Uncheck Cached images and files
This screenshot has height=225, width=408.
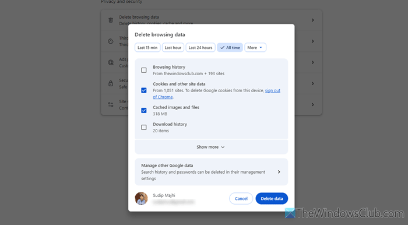(x=143, y=111)
